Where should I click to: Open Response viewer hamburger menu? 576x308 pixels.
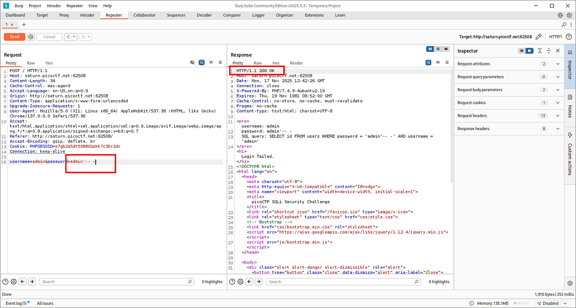click(x=447, y=63)
